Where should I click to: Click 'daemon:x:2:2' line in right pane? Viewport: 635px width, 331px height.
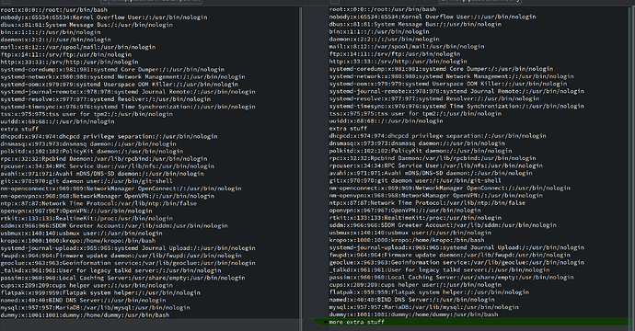click(385, 39)
